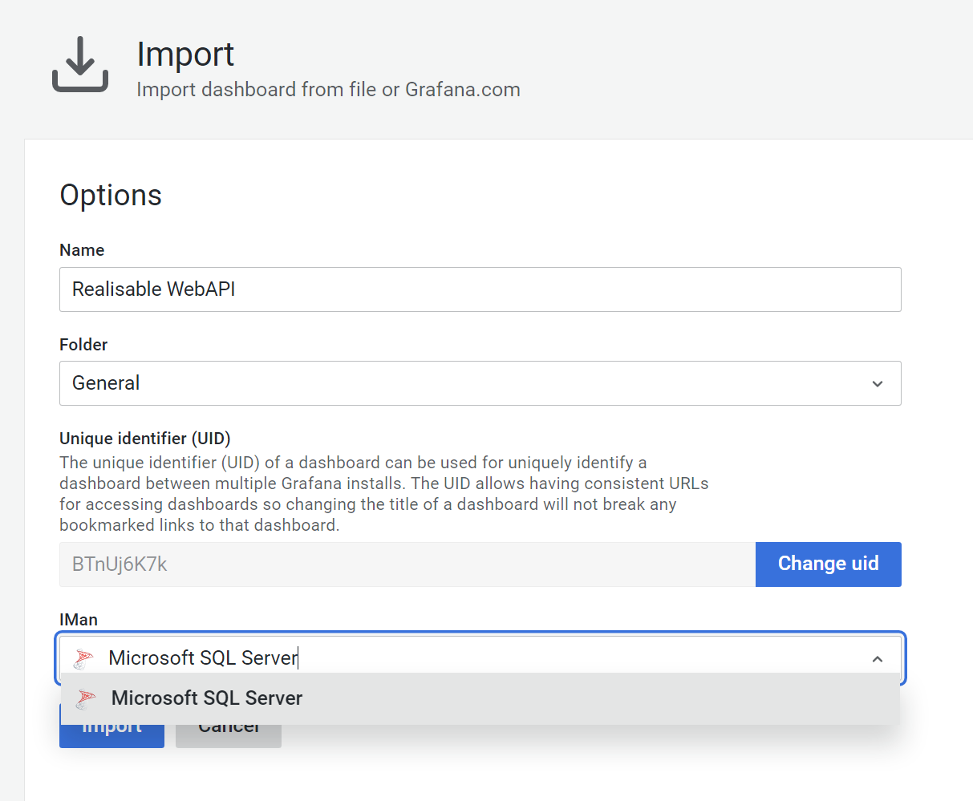Click into the Name input field

pos(480,289)
